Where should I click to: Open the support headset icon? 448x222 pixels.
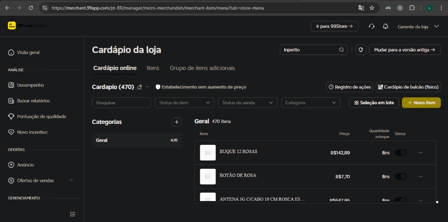pyautogui.click(x=371, y=26)
